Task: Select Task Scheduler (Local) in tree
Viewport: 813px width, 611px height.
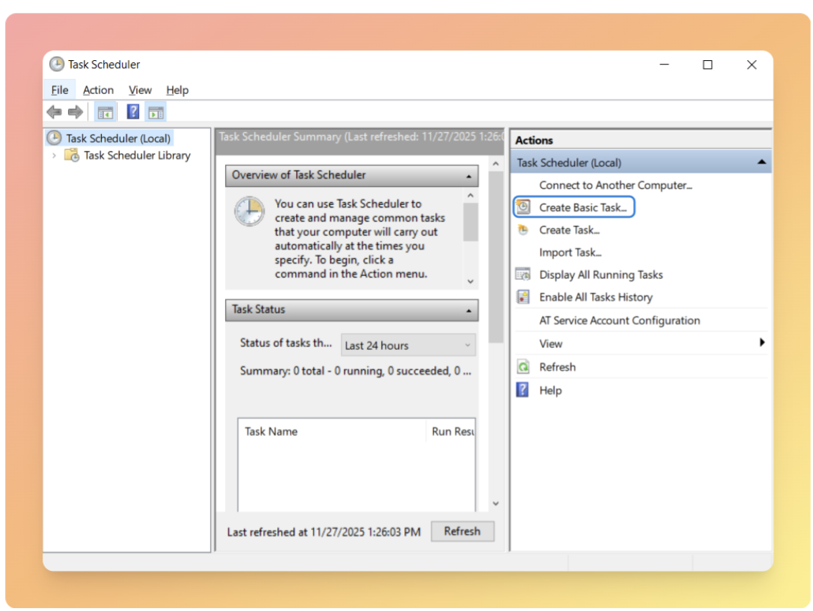Action: point(118,138)
